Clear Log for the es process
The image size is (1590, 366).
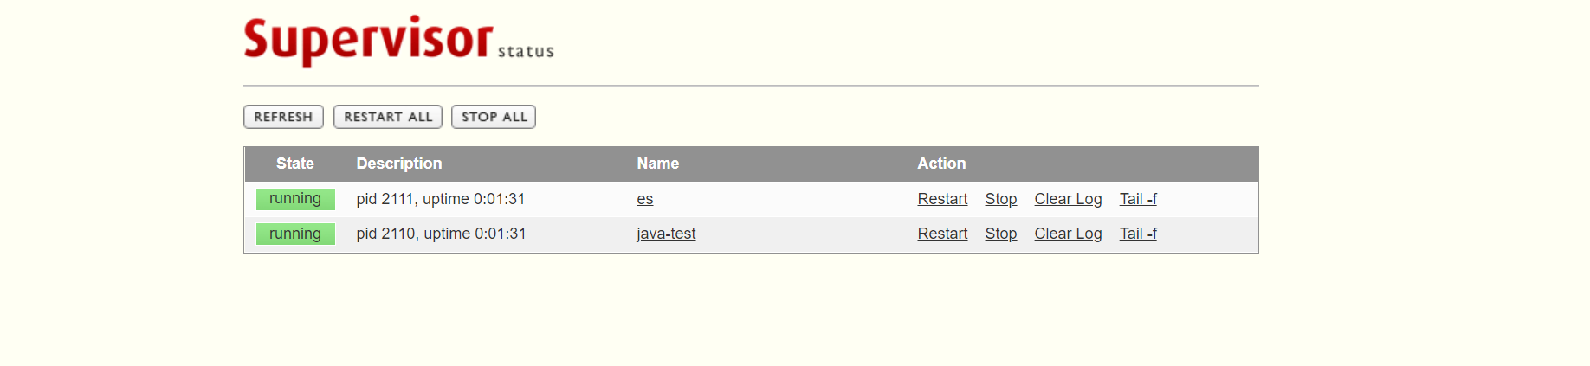(1068, 199)
